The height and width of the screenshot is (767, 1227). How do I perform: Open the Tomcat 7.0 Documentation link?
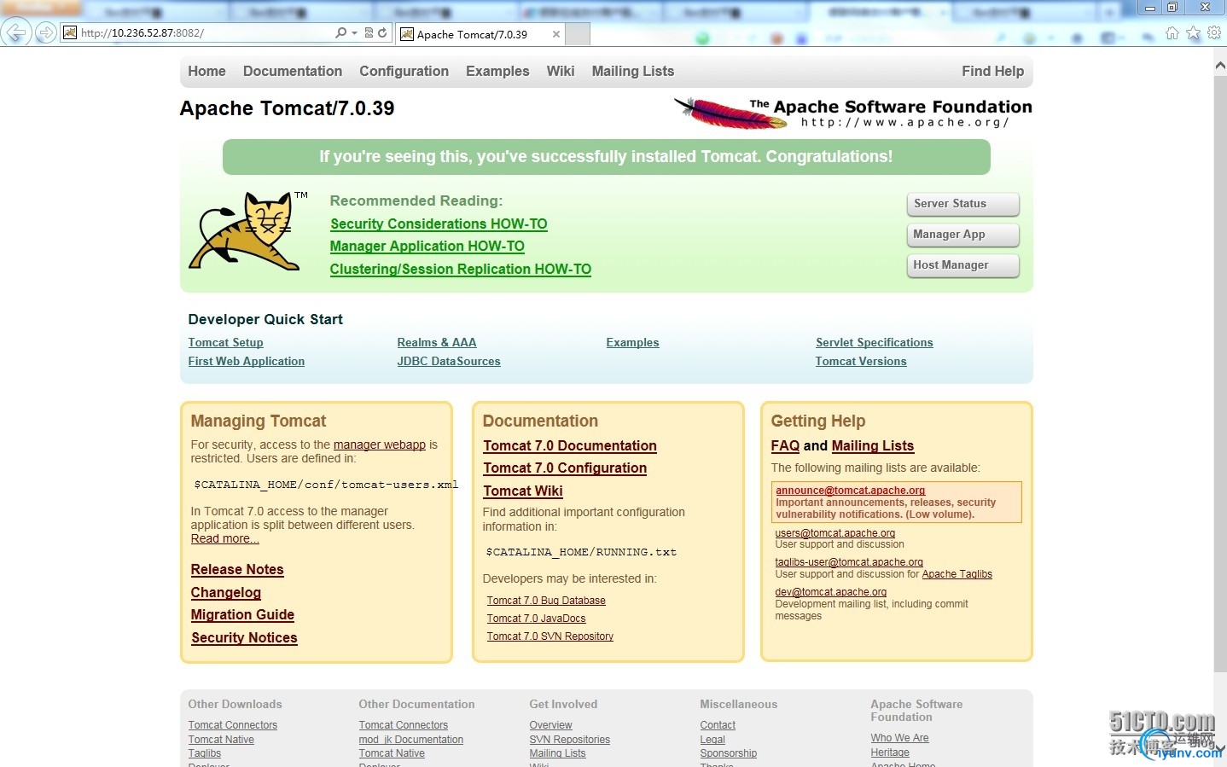point(570,445)
